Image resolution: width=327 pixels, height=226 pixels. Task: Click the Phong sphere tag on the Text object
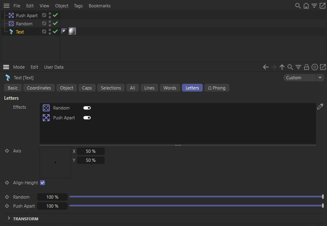72,31
